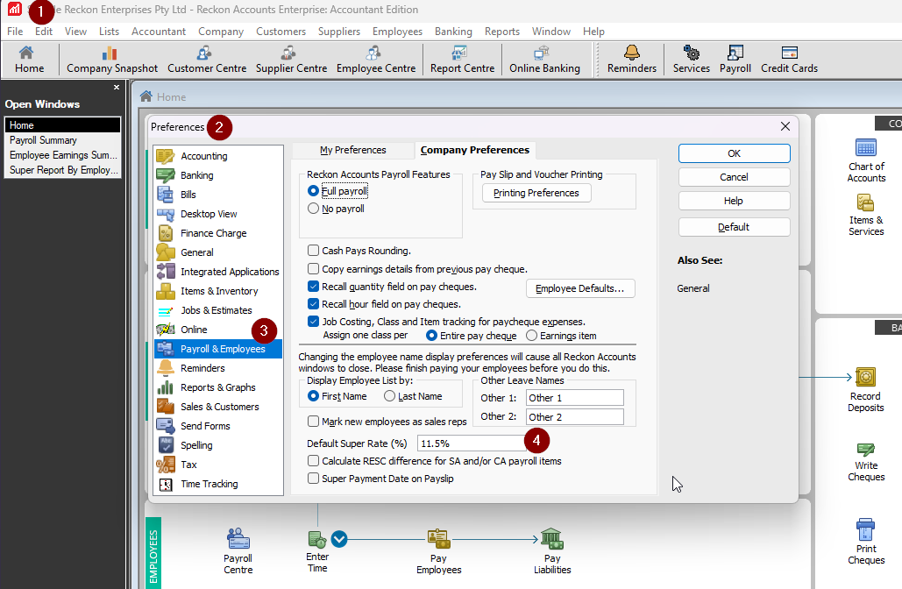Image resolution: width=902 pixels, height=589 pixels.
Task: Open Help from the Preferences dialog
Action: 734,201
